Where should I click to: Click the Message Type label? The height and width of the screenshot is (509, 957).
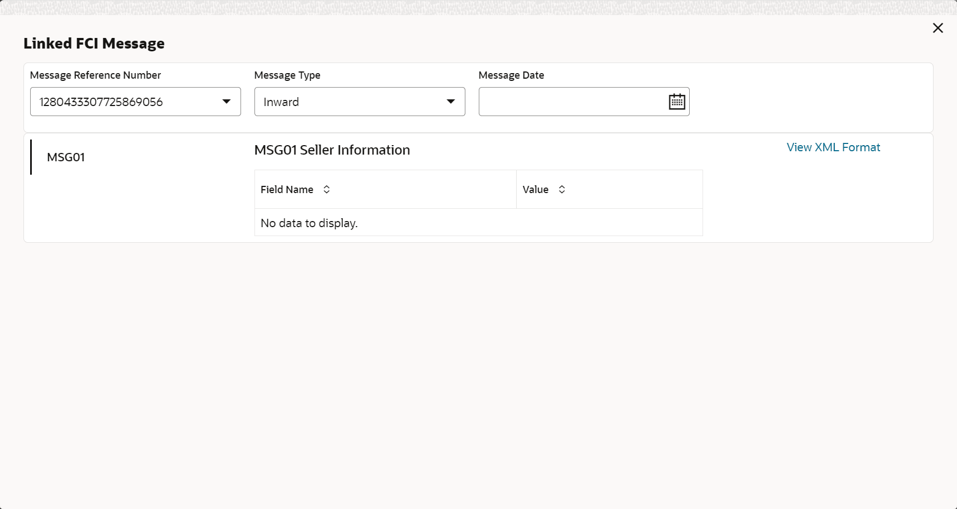coord(287,75)
